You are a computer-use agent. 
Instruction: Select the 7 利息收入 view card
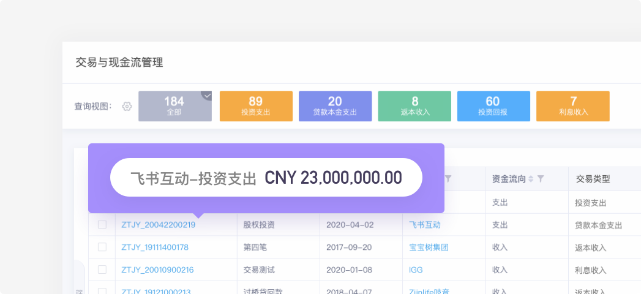[572, 107]
